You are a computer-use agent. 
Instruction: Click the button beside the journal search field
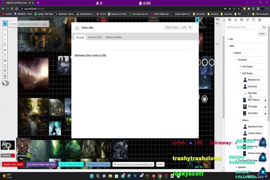[264, 27]
